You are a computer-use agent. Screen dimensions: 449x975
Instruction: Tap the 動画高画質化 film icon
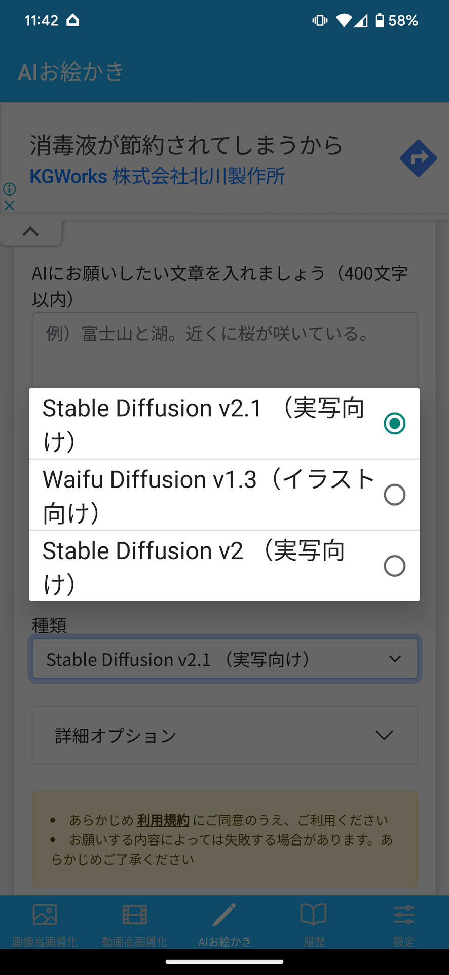pos(134,915)
